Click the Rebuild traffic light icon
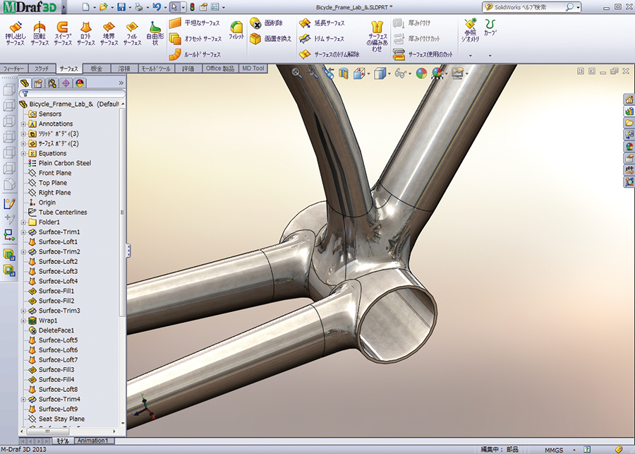 coord(193,7)
